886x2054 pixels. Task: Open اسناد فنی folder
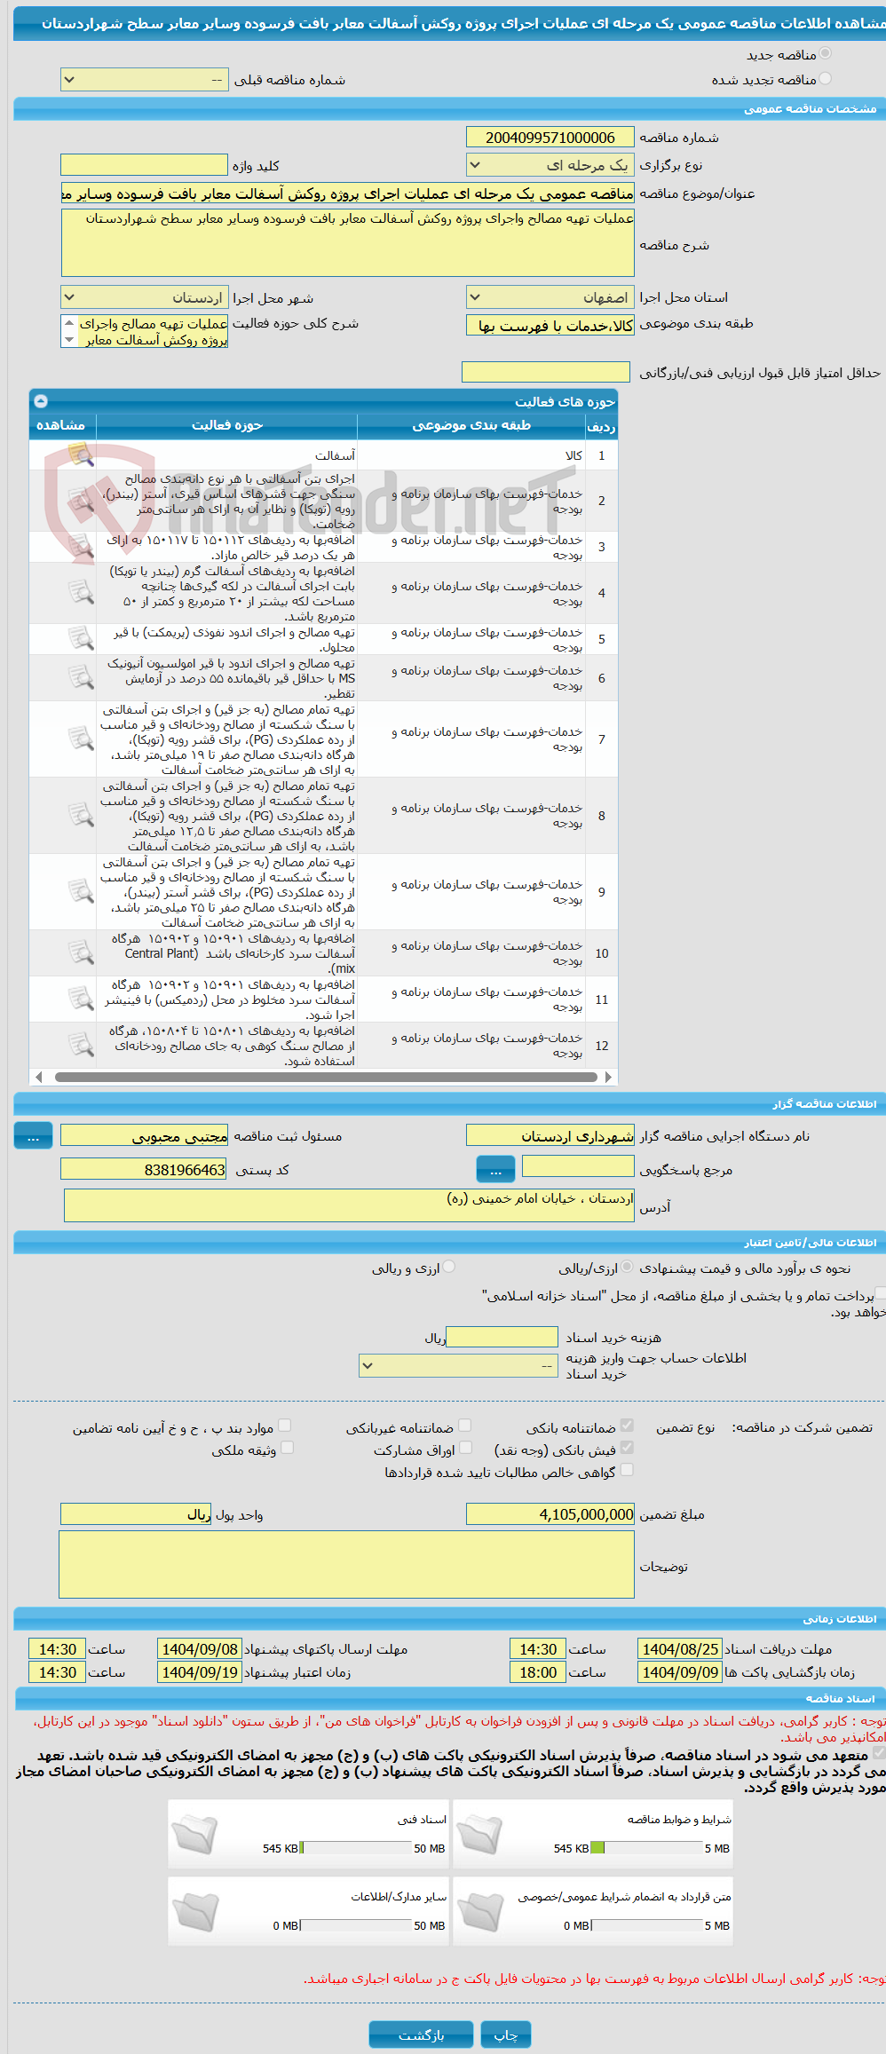click(194, 1835)
